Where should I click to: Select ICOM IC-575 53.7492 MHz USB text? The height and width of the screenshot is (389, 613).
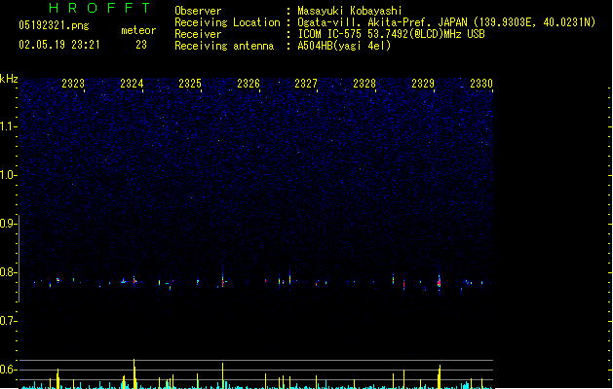[392, 34]
